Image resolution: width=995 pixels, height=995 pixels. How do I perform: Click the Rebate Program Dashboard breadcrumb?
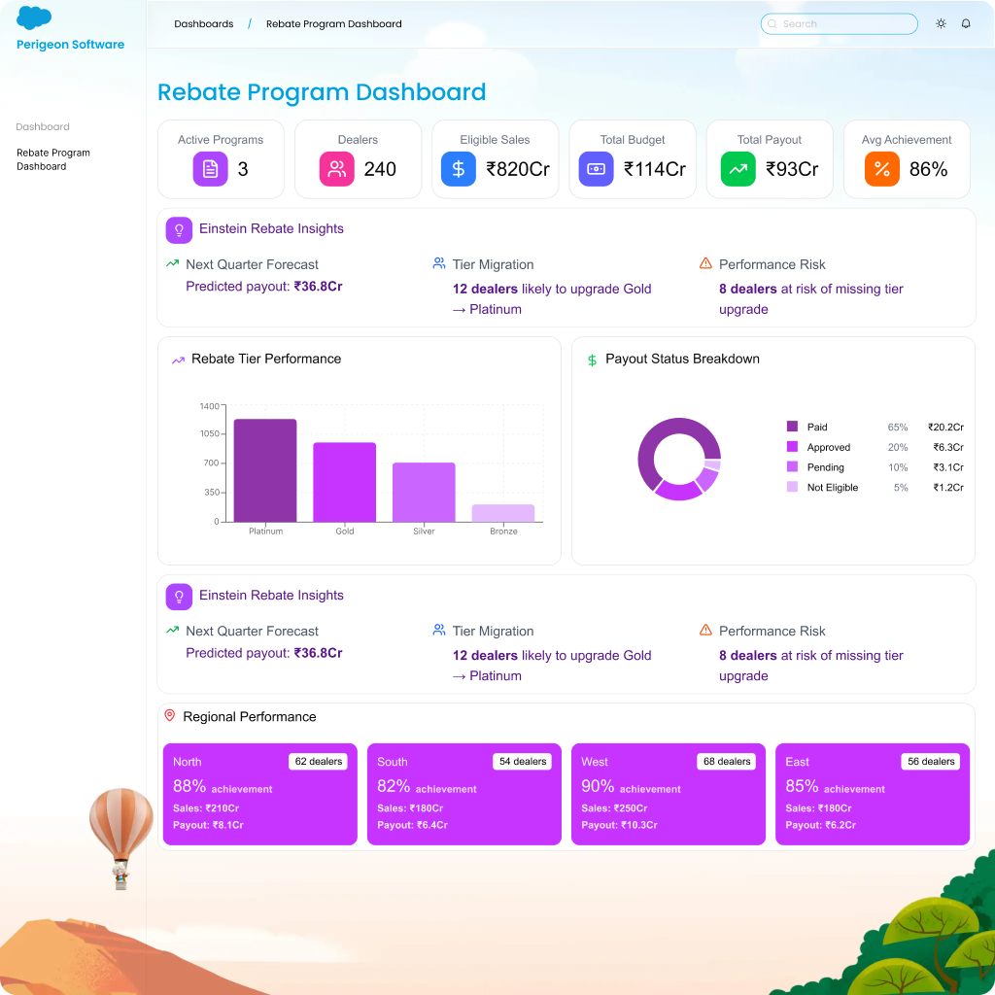(x=333, y=23)
